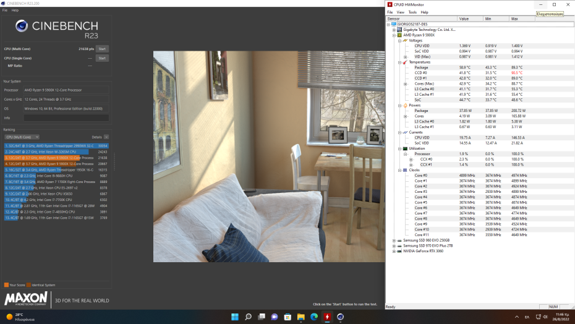Start the CPU Multi Core benchmark
This screenshot has width=575, height=324.
point(102,49)
